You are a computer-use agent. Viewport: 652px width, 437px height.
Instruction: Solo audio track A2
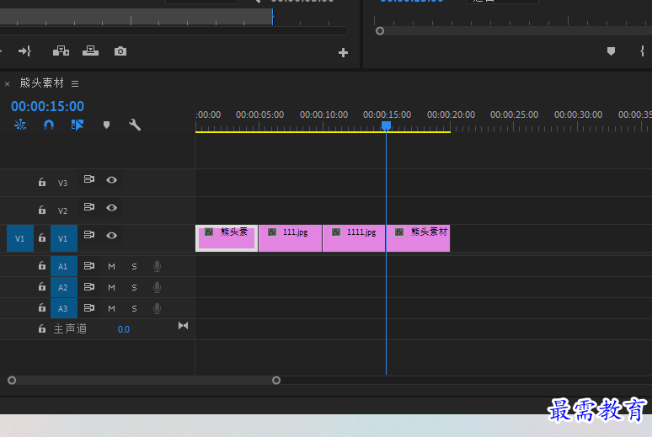click(x=134, y=287)
